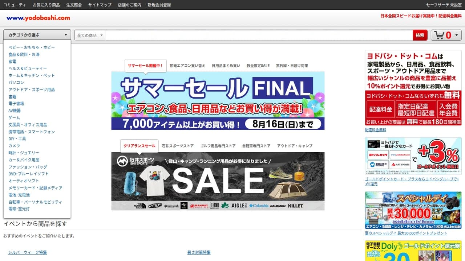The image size is (465, 261).
Task: Click the 配達料金無料 text link
Action: pos(376,130)
